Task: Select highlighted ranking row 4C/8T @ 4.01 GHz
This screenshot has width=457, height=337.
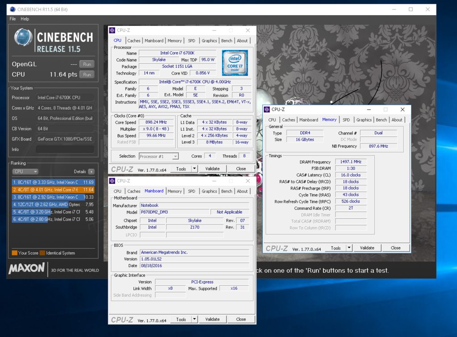Action: pyautogui.click(x=54, y=190)
